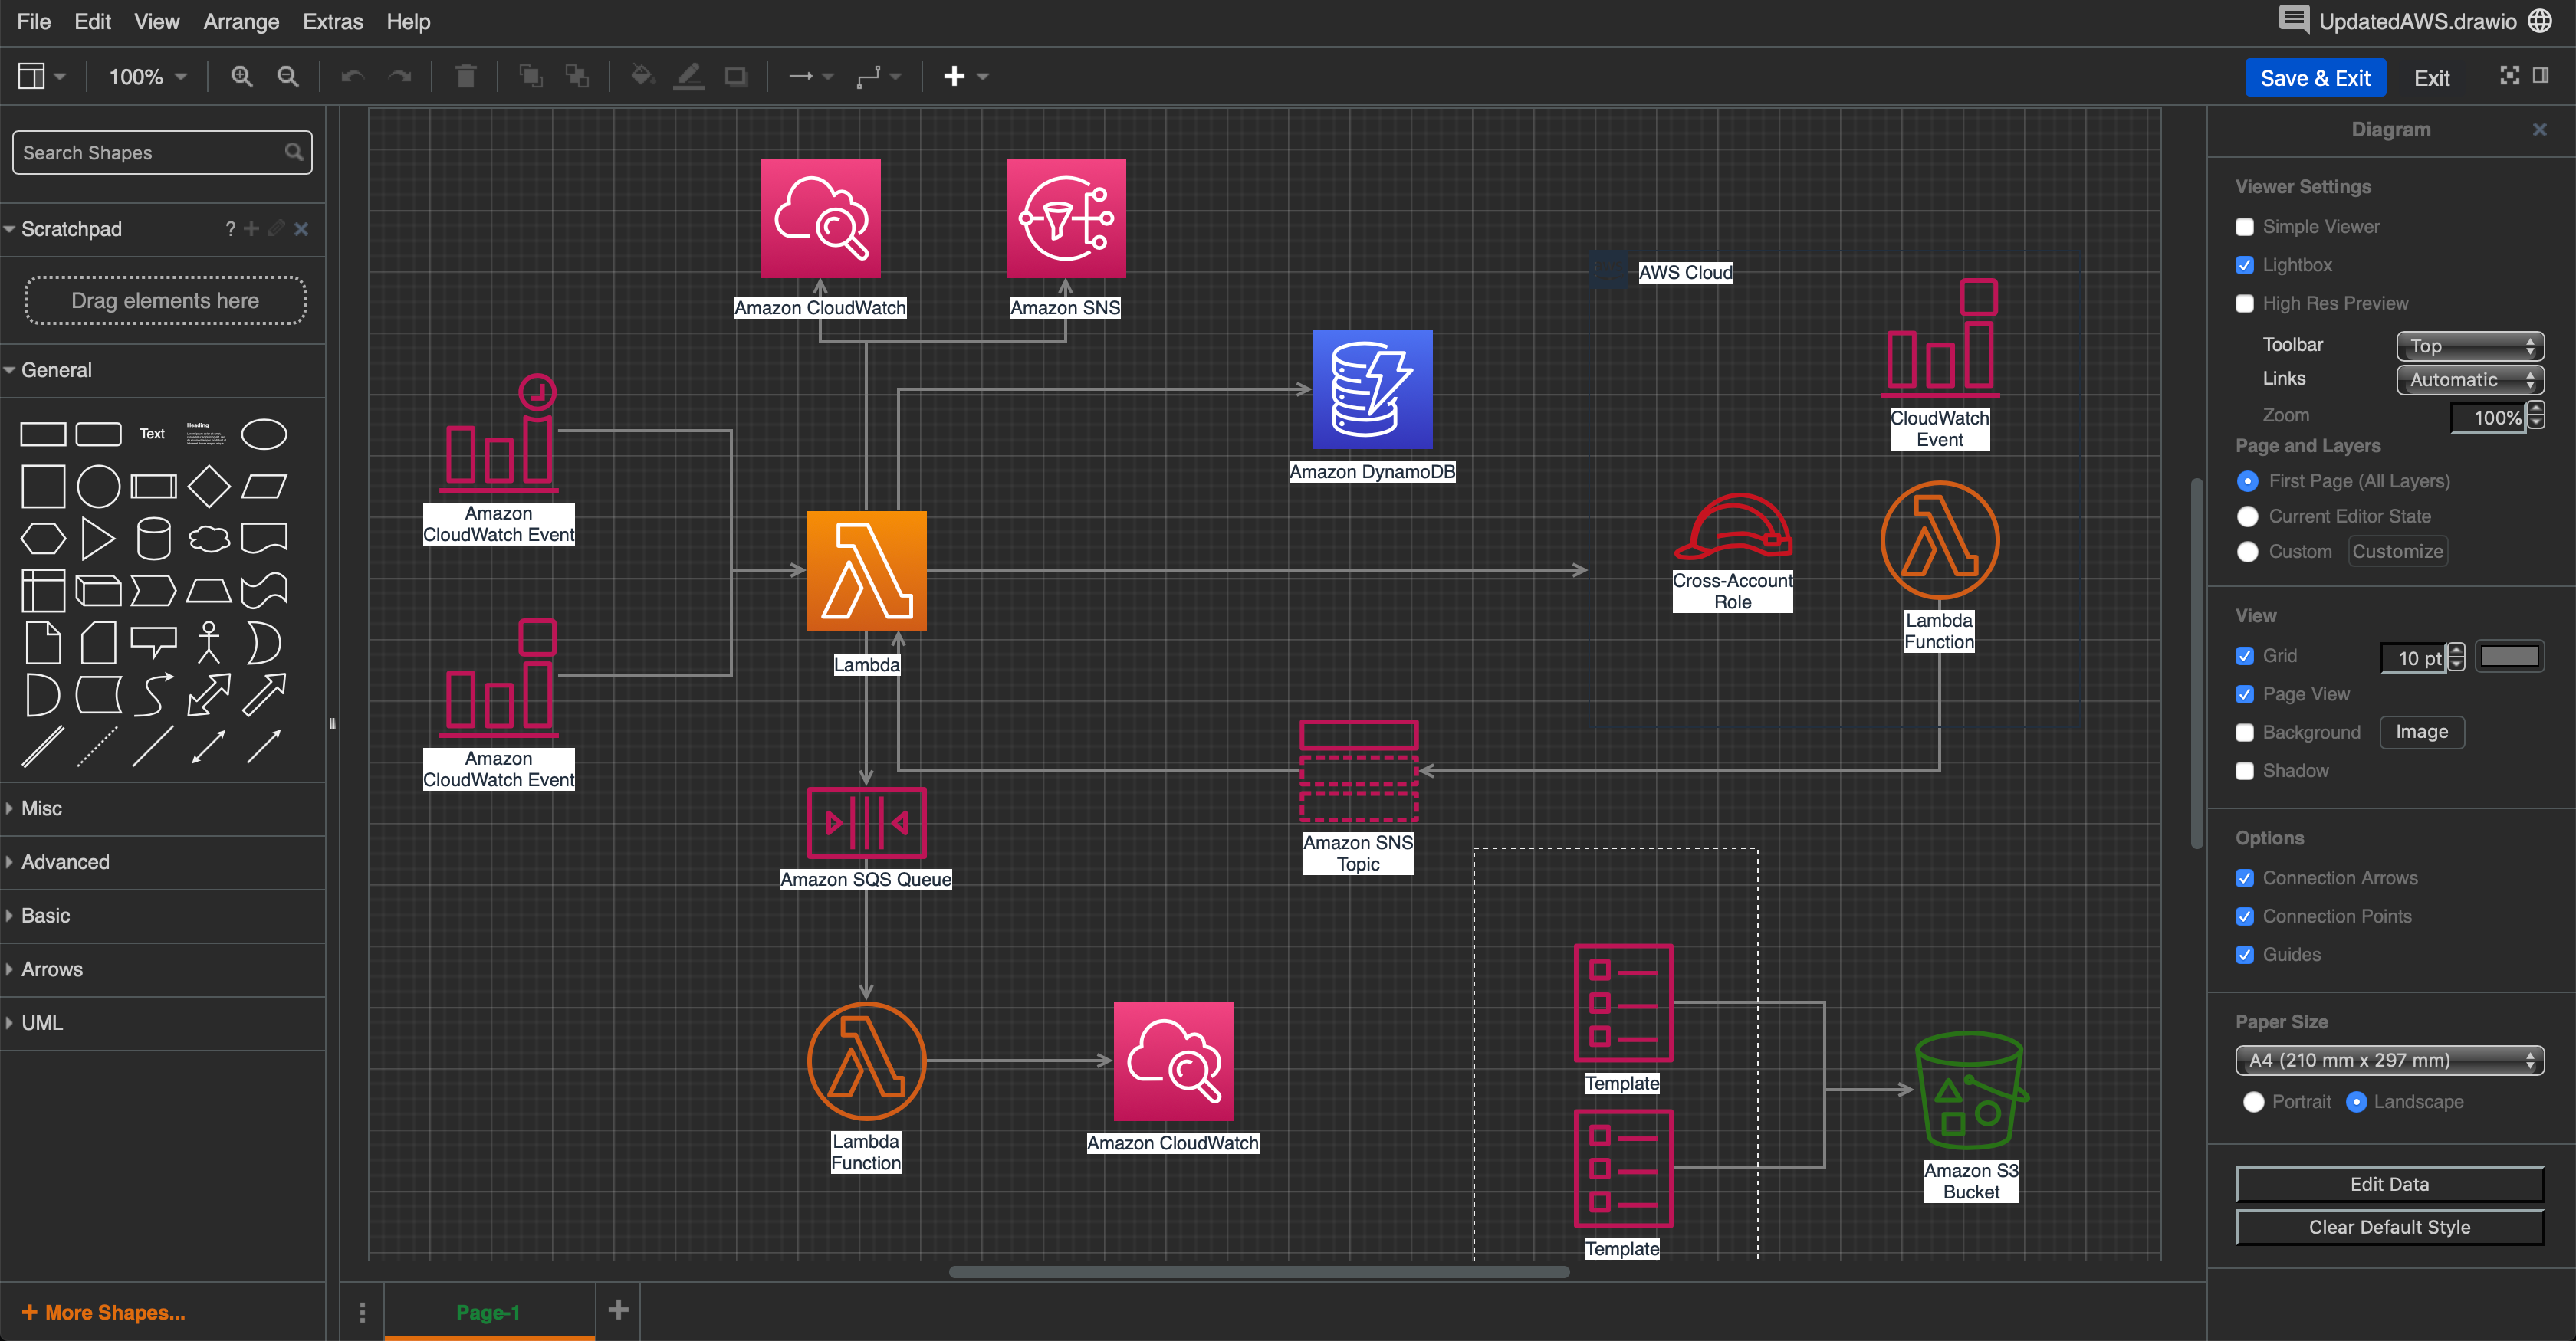Disable the Grid checkbox in View section

(x=2245, y=655)
